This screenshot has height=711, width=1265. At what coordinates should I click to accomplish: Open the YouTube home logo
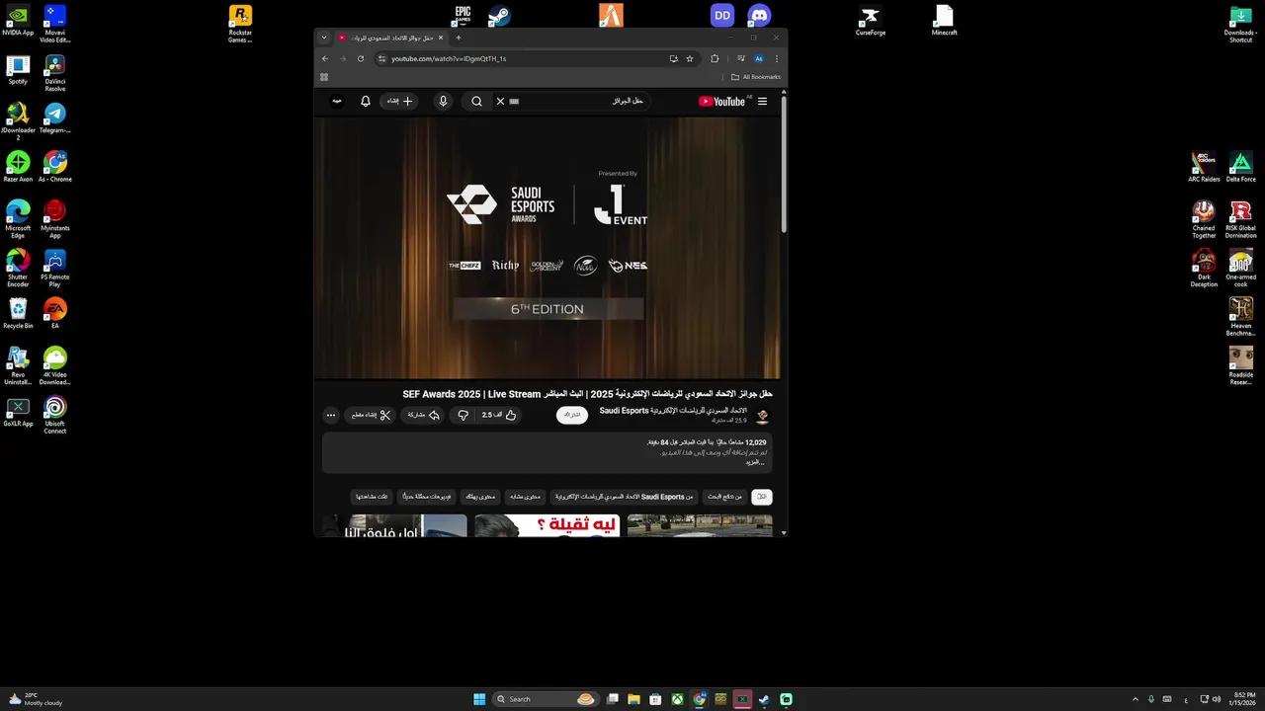724,101
